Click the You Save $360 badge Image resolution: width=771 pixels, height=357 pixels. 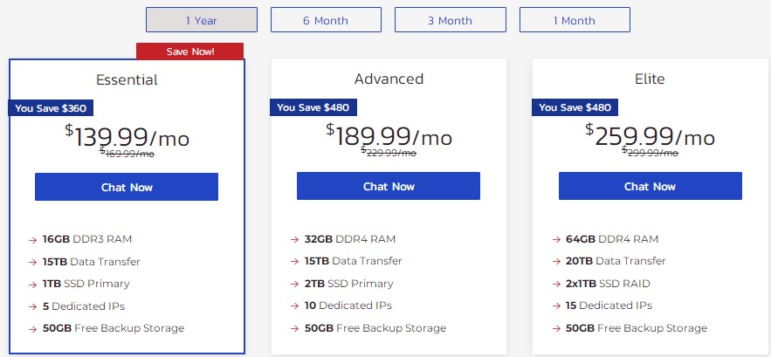(x=52, y=108)
